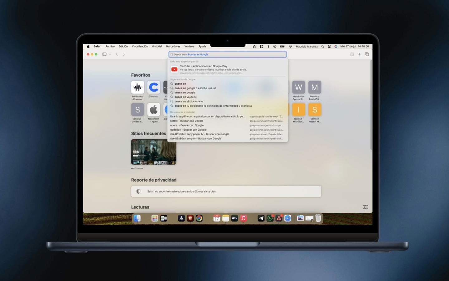
Task: Open a new tab with the plus icon
Action: click(359, 54)
